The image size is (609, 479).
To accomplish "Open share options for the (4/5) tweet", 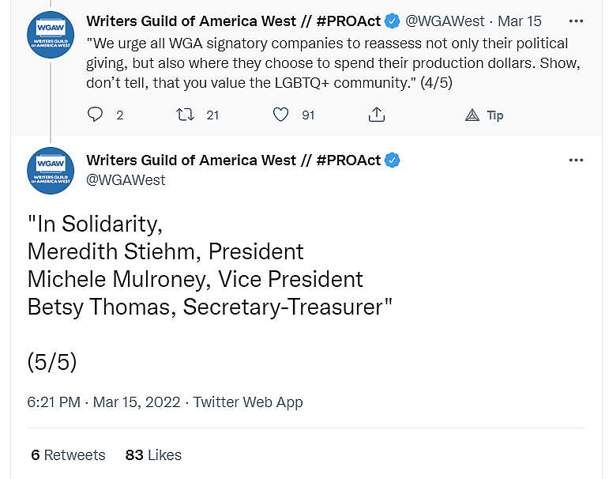I will [x=377, y=115].
